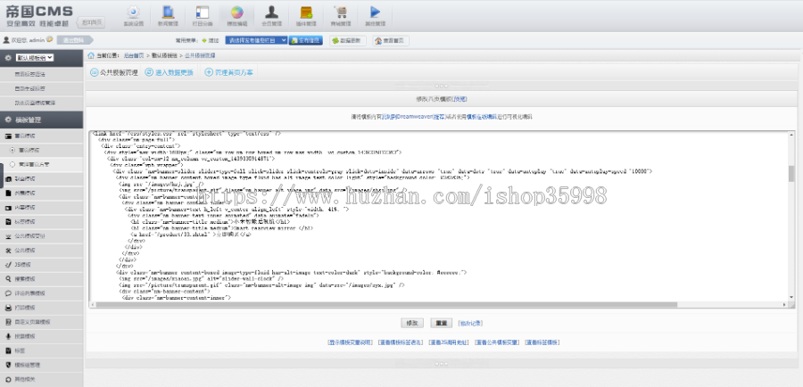Screen dimensions: 803x387
Task: Select the 进入数据更新 tab
Action: (x=169, y=73)
